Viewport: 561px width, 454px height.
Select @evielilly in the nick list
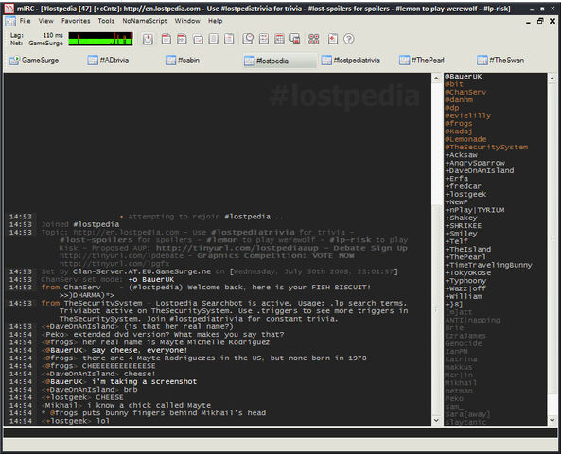pyautogui.click(x=467, y=115)
